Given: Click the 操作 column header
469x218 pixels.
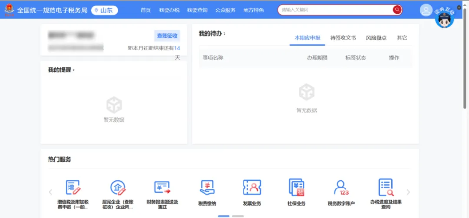Looking at the screenshot, I should point(394,58).
